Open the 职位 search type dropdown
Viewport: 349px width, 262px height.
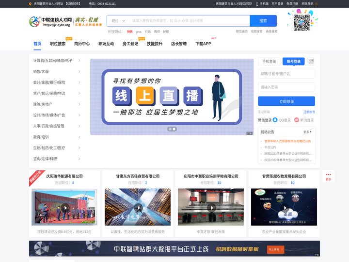pyautogui.click(x=118, y=21)
